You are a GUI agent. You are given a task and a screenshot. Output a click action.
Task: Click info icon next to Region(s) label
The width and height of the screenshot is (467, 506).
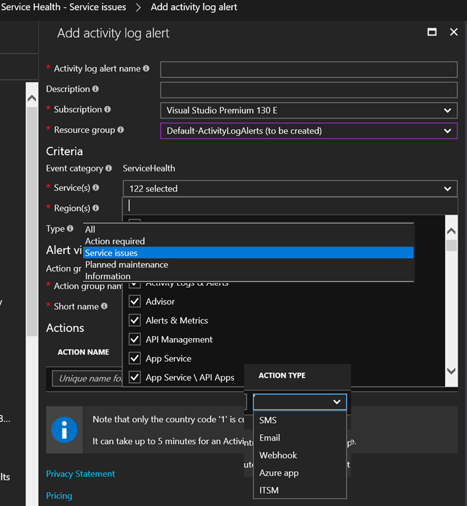pyautogui.click(x=96, y=208)
